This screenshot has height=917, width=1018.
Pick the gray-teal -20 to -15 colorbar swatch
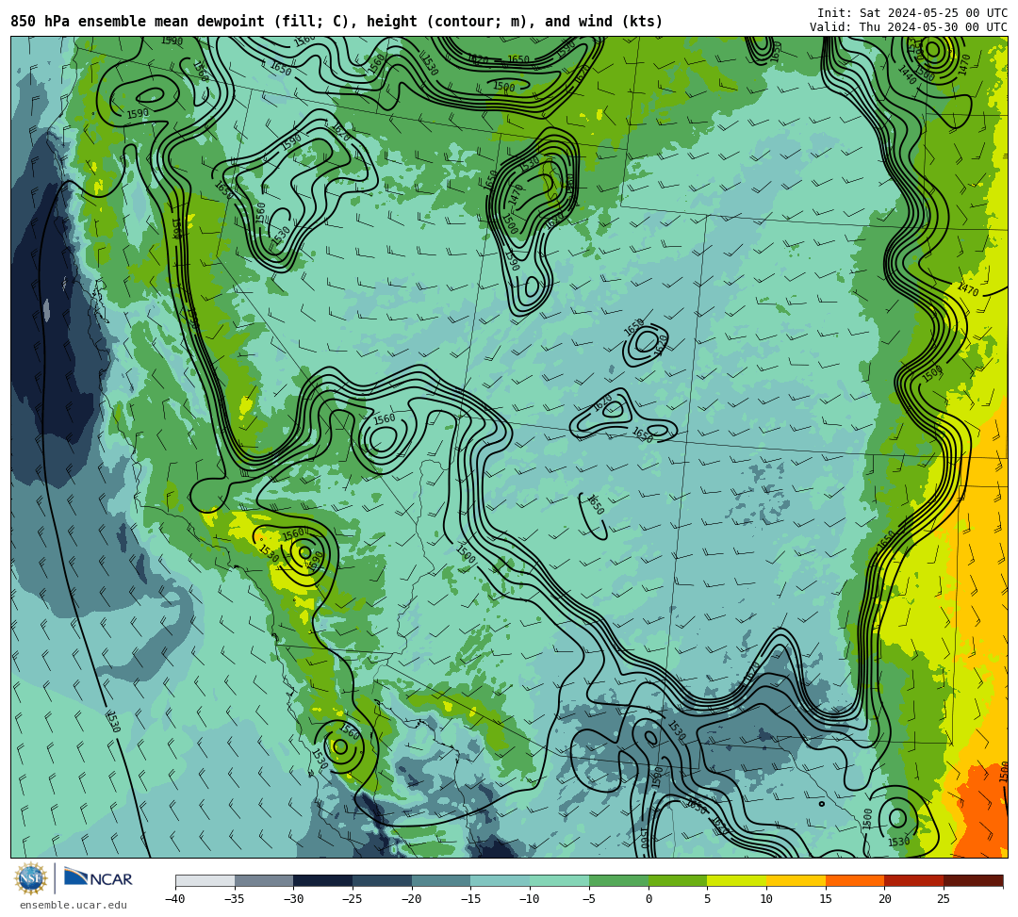tap(441, 880)
